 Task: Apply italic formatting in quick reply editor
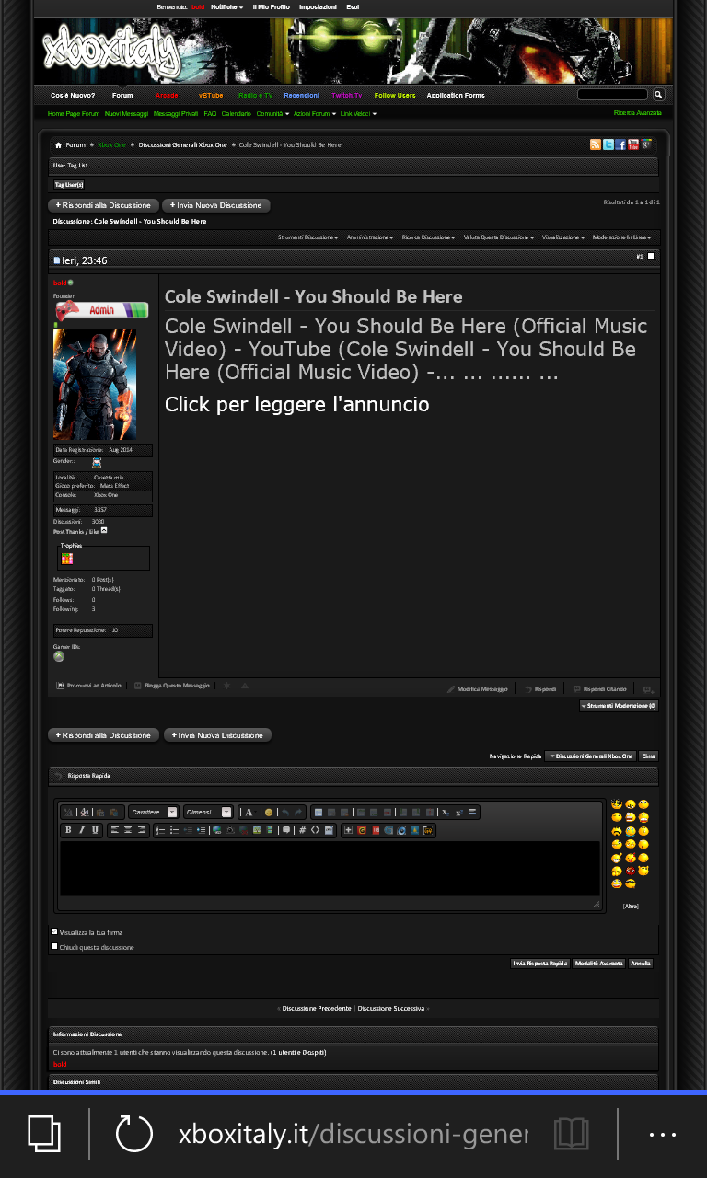(x=81, y=830)
